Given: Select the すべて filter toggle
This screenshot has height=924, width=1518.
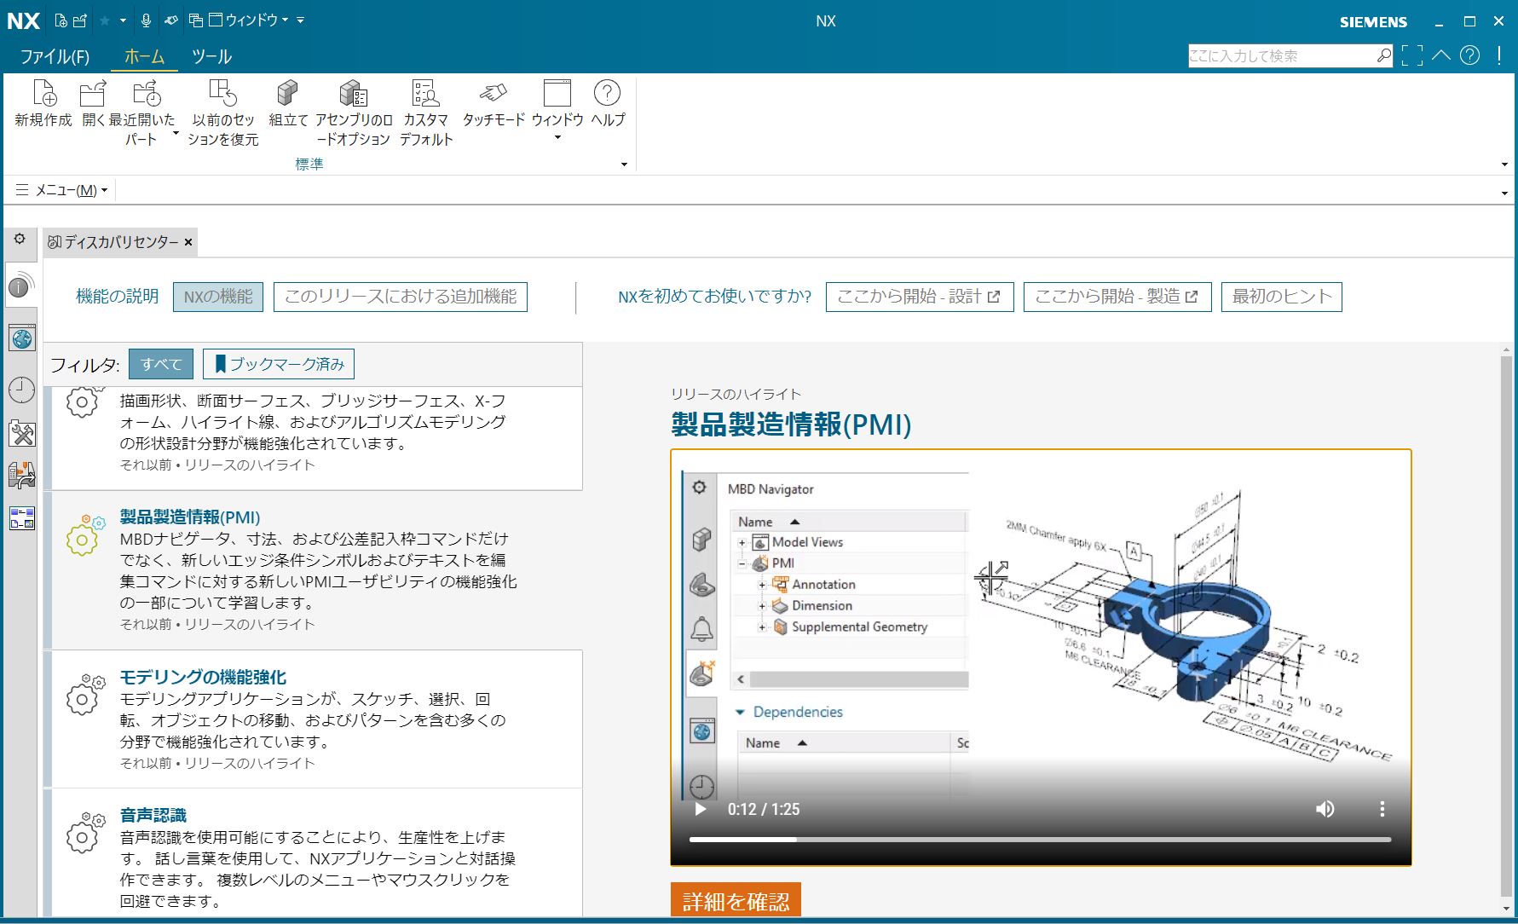Looking at the screenshot, I should pos(161,365).
